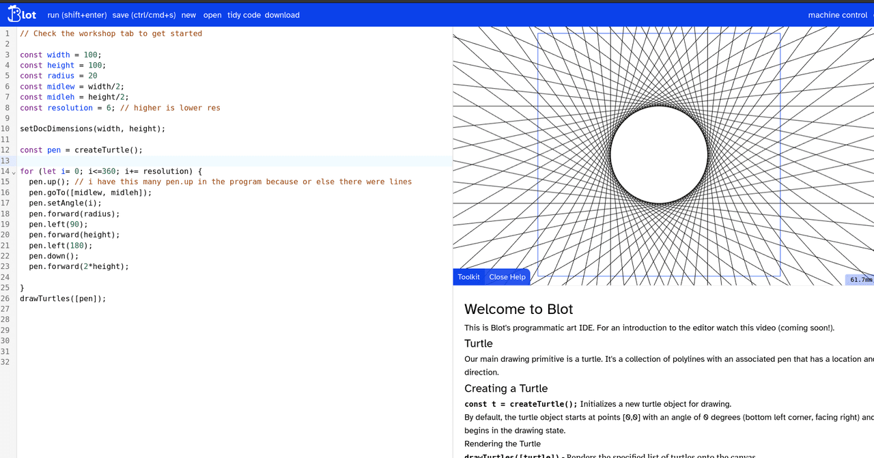Click the setDocDimensions(width, height) line
The image size is (874, 458).
[x=93, y=129]
